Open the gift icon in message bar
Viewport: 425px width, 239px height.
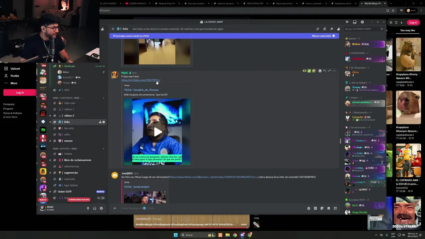point(308,208)
